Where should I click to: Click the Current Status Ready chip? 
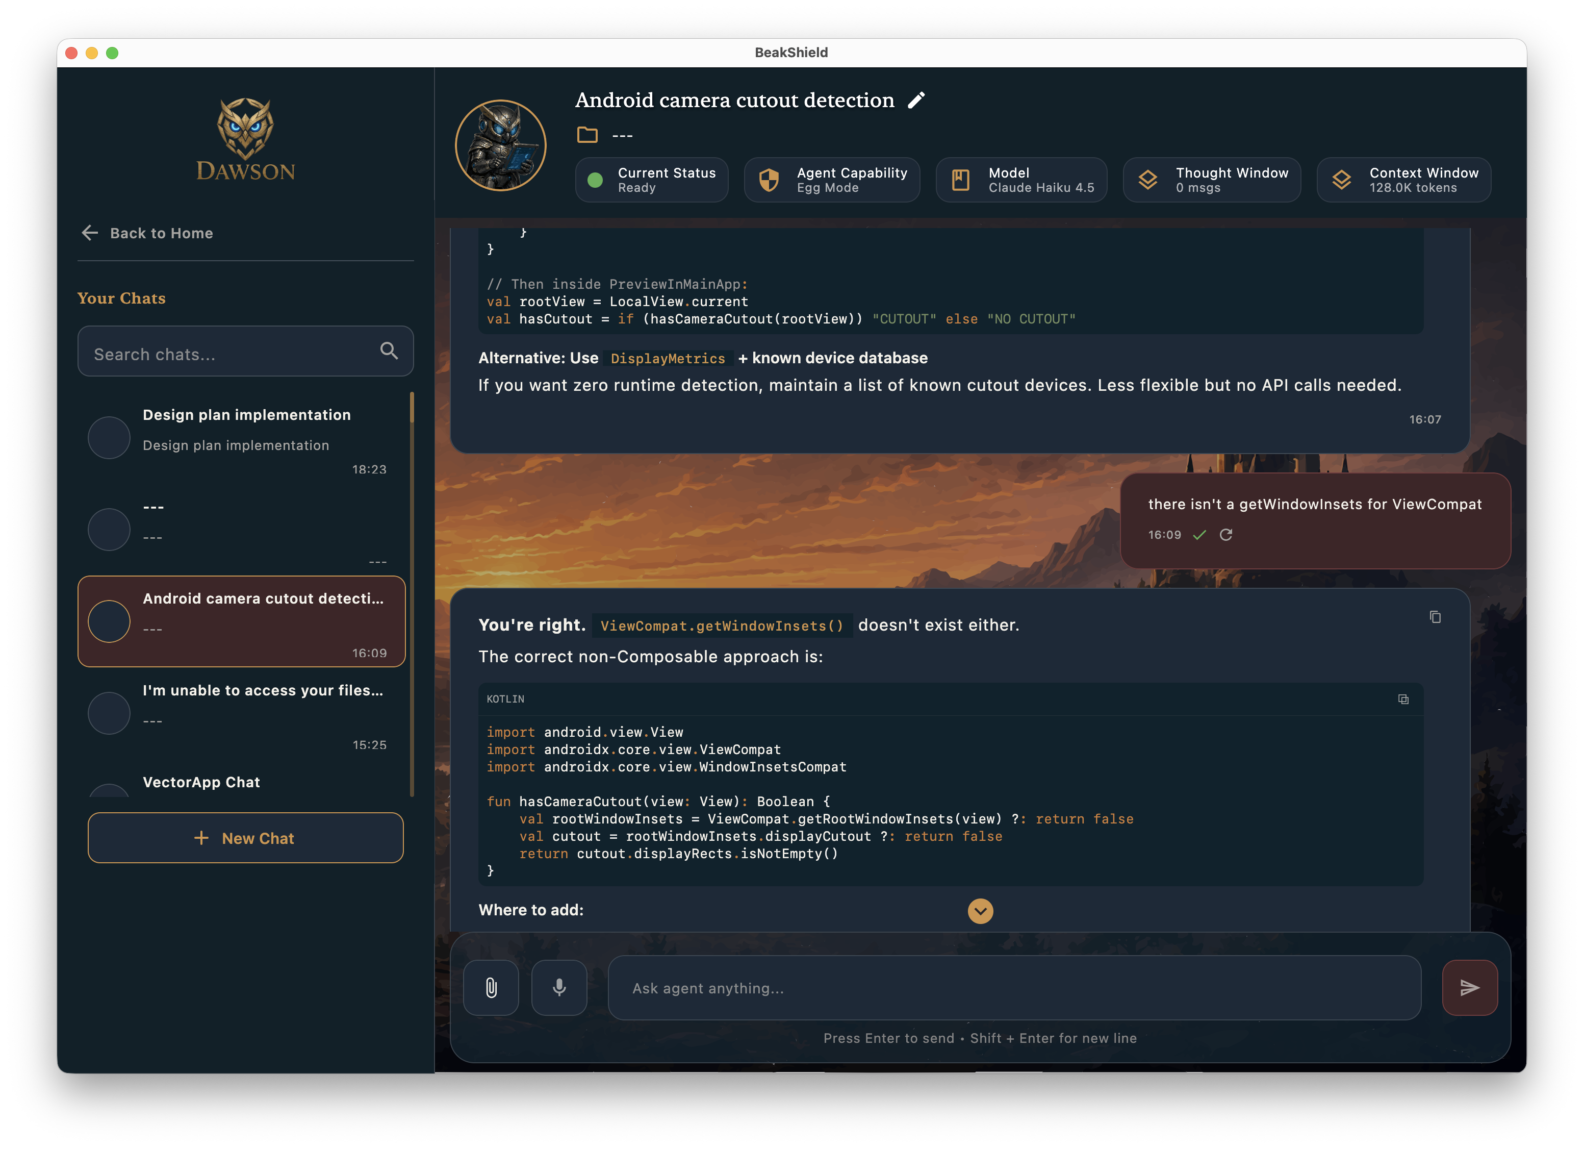point(652,180)
